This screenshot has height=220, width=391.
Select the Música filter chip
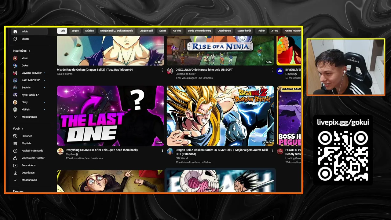[x=90, y=31]
